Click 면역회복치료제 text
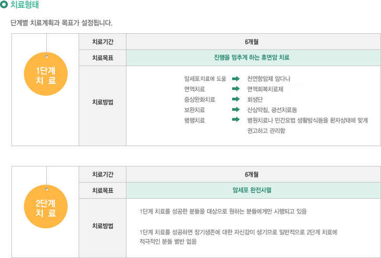 click(x=265, y=89)
